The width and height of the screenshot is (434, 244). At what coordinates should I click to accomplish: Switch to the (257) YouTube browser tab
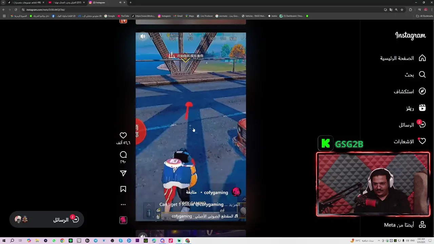point(66,2)
